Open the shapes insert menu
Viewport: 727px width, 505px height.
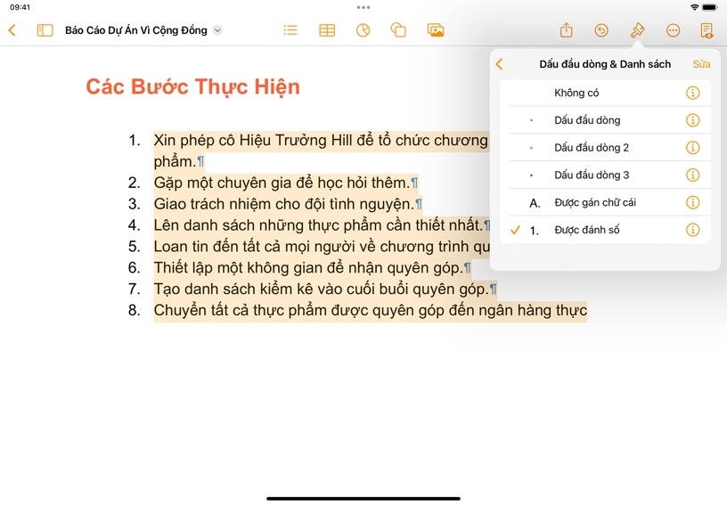click(x=398, y=30)
